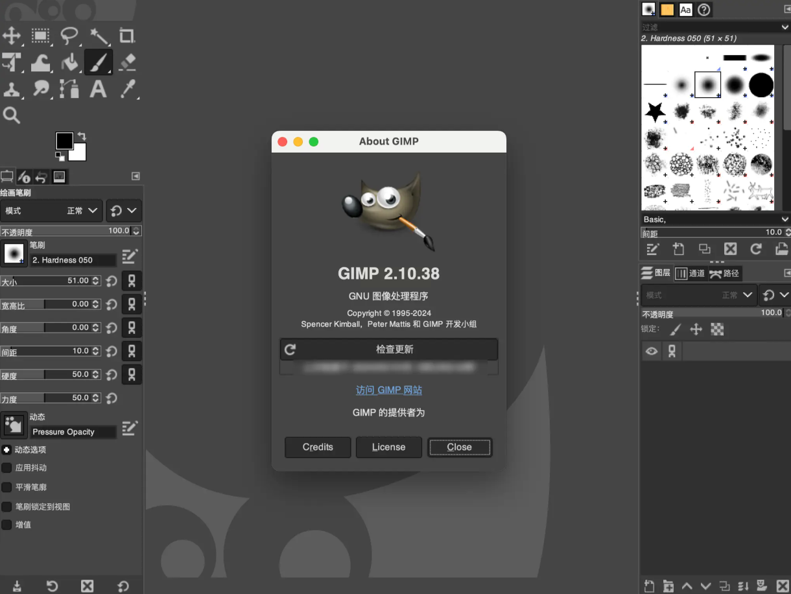Enable the 增值 checkbox

(x=6, y=525)
